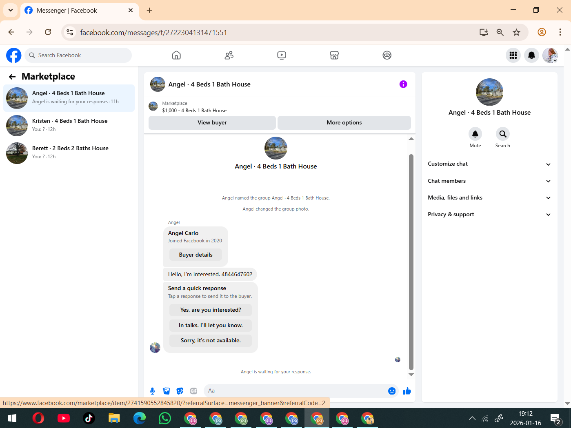571x428 pixels.
Task: Open emoji picker in message box
Action: (x=392, y=391)
